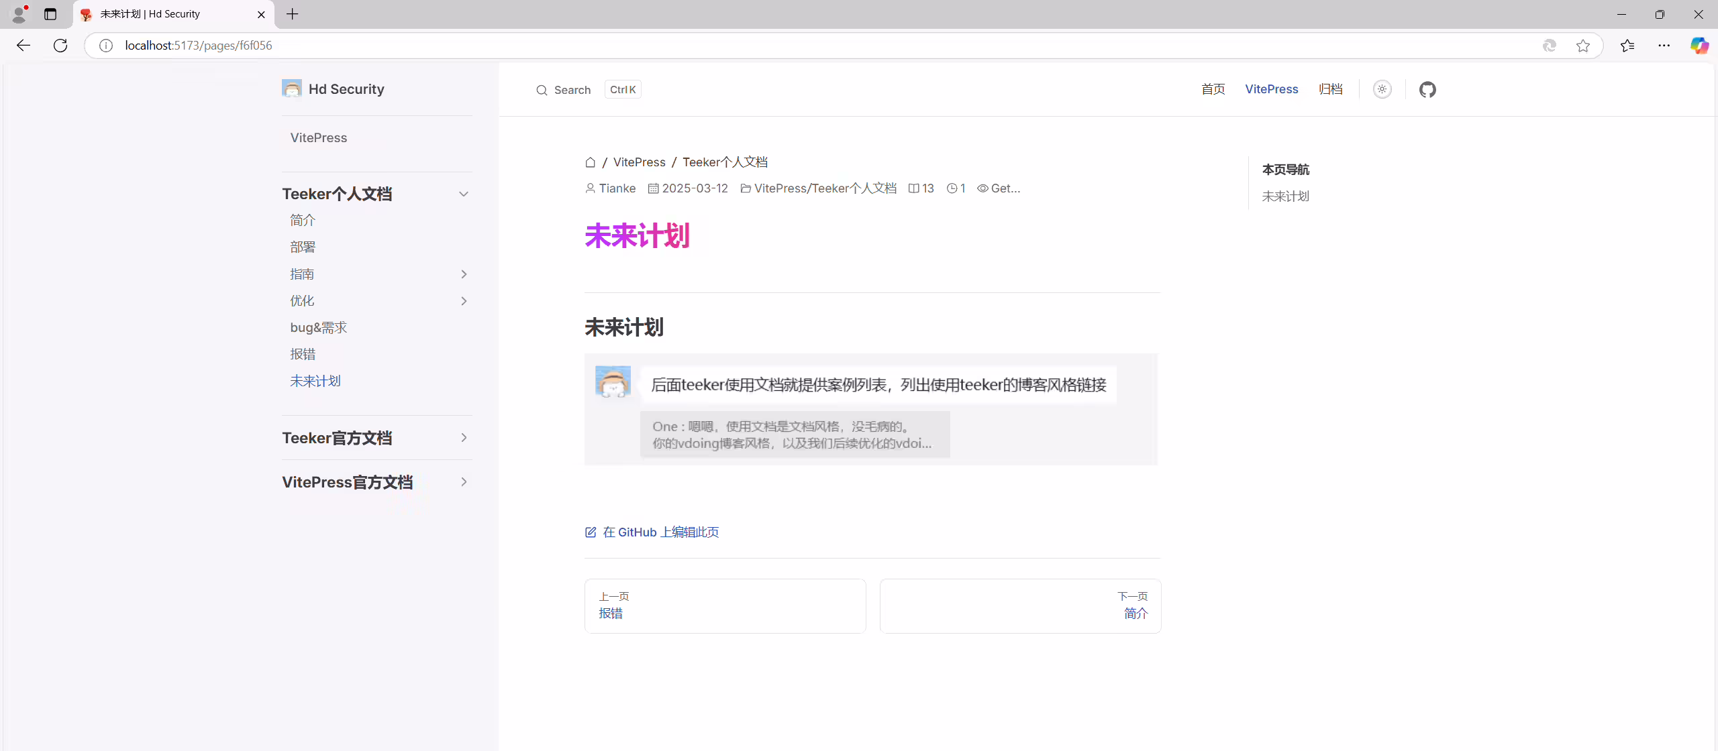The height and width of the screenshot is (751, 1718).
Task: Click the word count book icon
Action: (x=913, y=188)
